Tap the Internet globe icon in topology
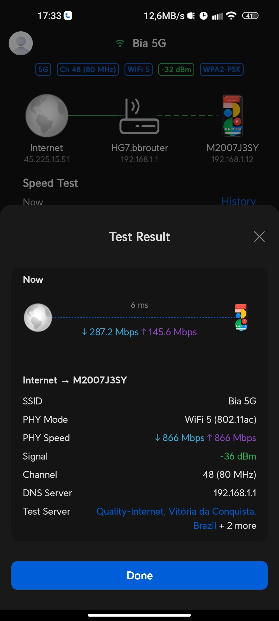This screenshot has height=621, width=279. click(x=47, y=116)
